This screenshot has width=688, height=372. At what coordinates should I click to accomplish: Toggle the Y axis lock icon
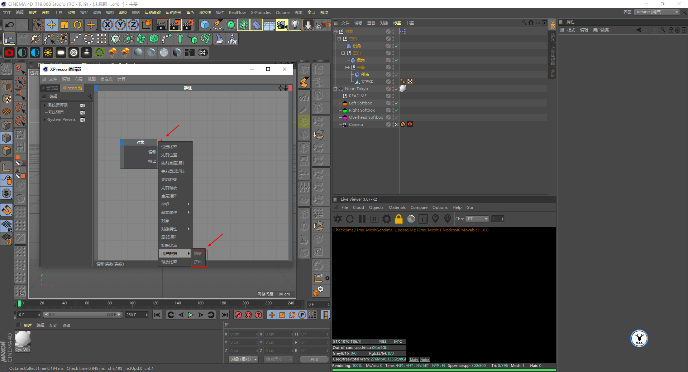click(120, 25)
